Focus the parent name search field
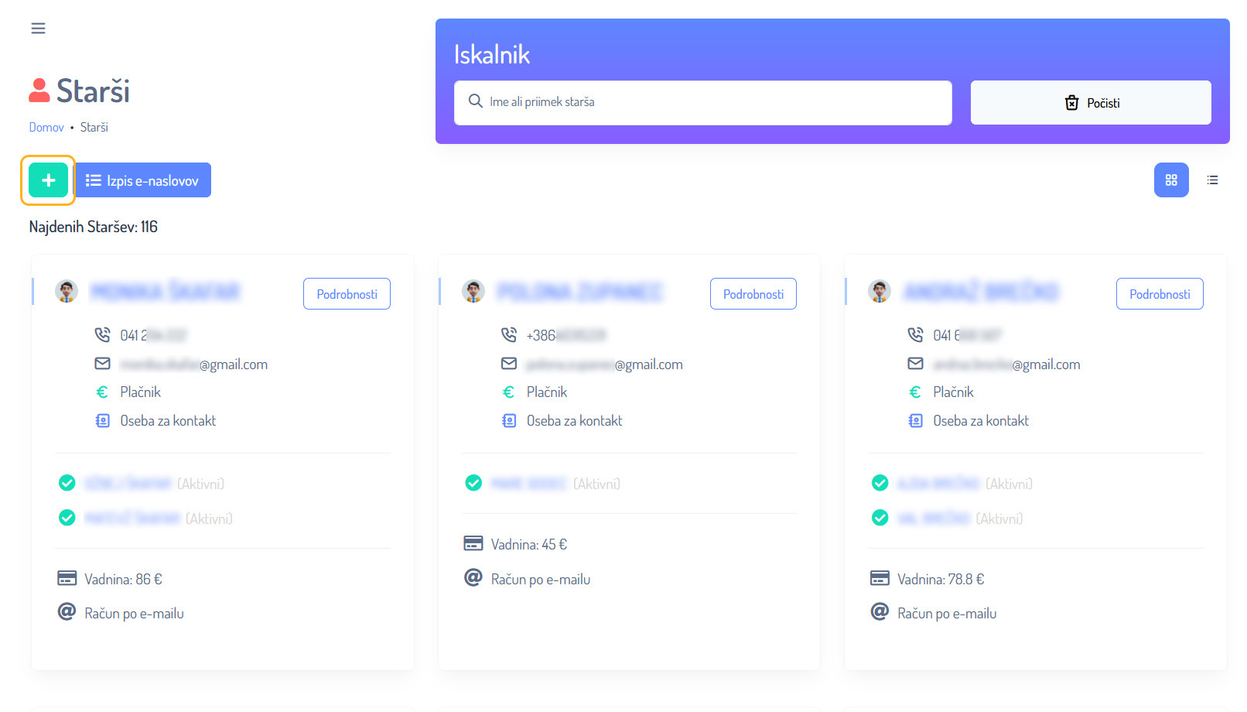 coord(702,102)
